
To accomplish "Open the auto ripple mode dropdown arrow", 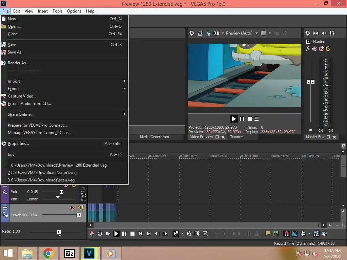I will click(309, 234).
